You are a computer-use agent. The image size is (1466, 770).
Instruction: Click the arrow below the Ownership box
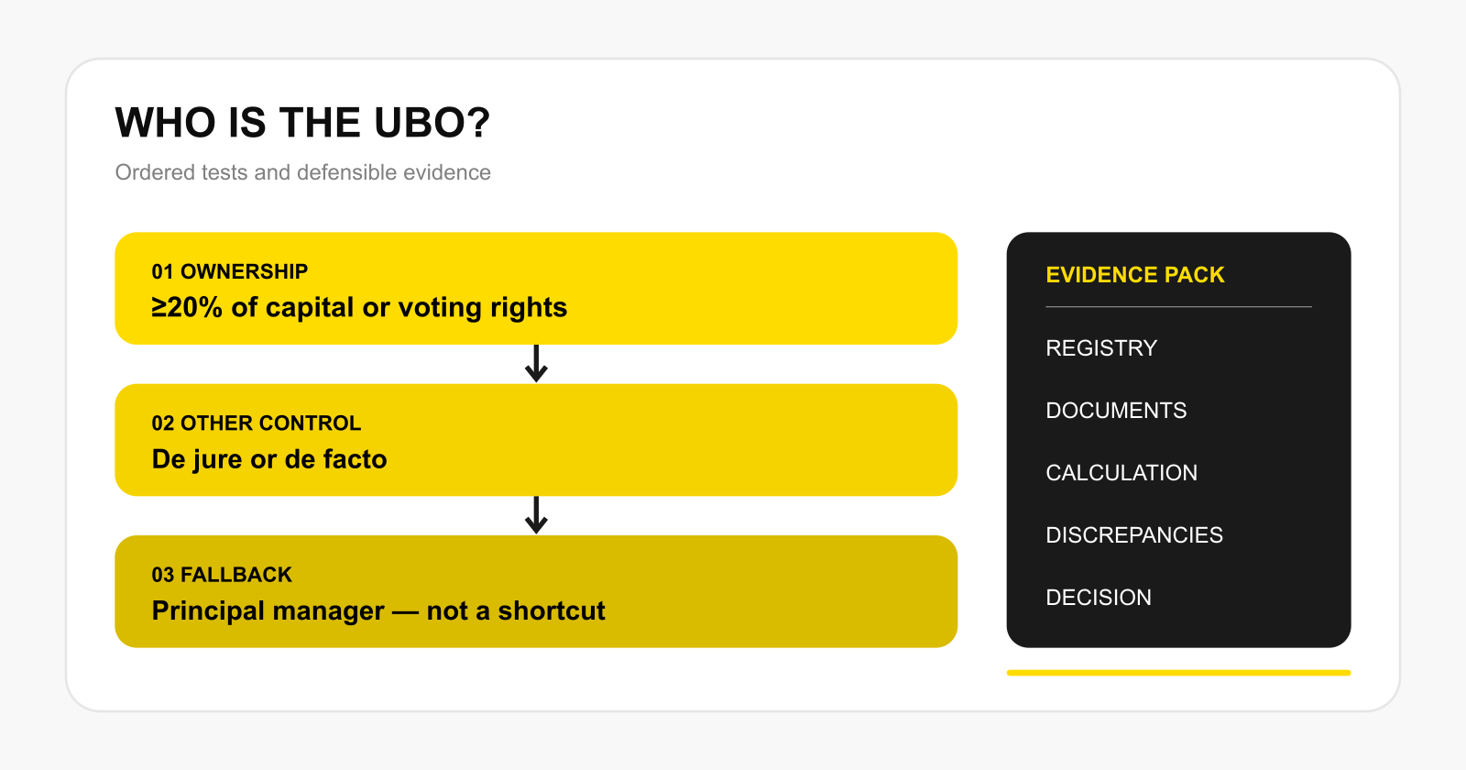pos(536,364)
